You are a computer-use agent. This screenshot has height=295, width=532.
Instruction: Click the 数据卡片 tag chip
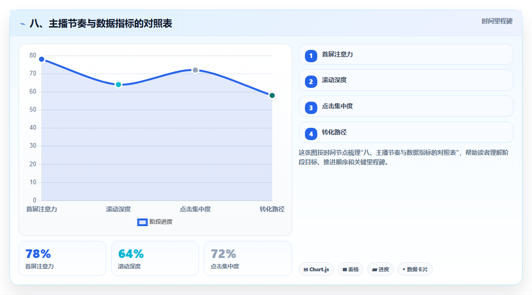point(415,269)
